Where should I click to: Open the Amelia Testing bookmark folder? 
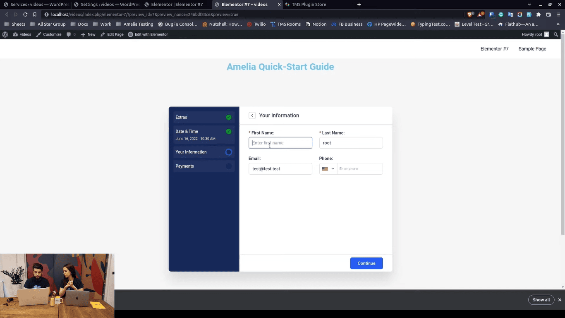coord(134,24)
